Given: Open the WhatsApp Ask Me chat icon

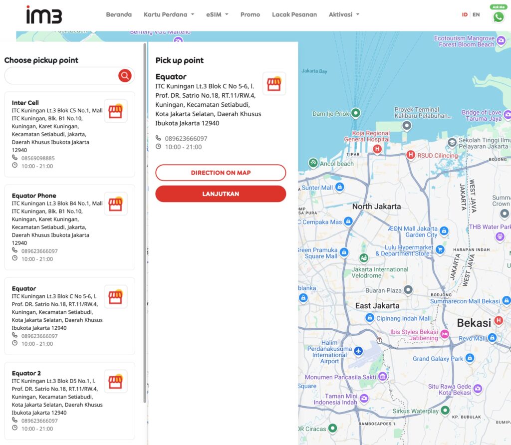Looking at the screenshot, I should click(x=498, y=16).
